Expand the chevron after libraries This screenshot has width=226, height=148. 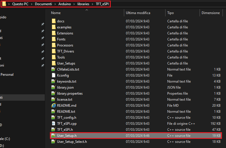(93, 4)
